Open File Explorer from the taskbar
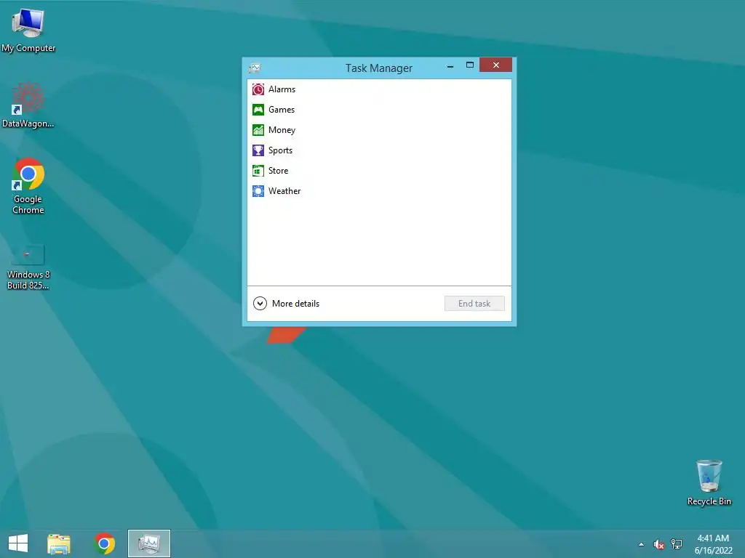 pyautogui.click(x=59, y=543)
